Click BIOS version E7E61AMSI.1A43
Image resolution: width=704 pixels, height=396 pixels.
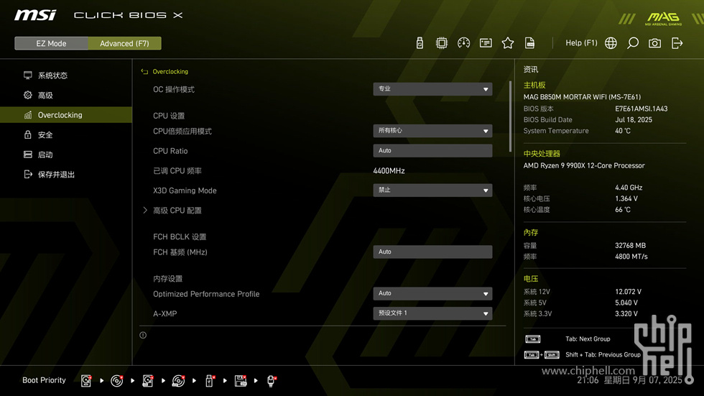pyautogui.click(x=641, y=109)
